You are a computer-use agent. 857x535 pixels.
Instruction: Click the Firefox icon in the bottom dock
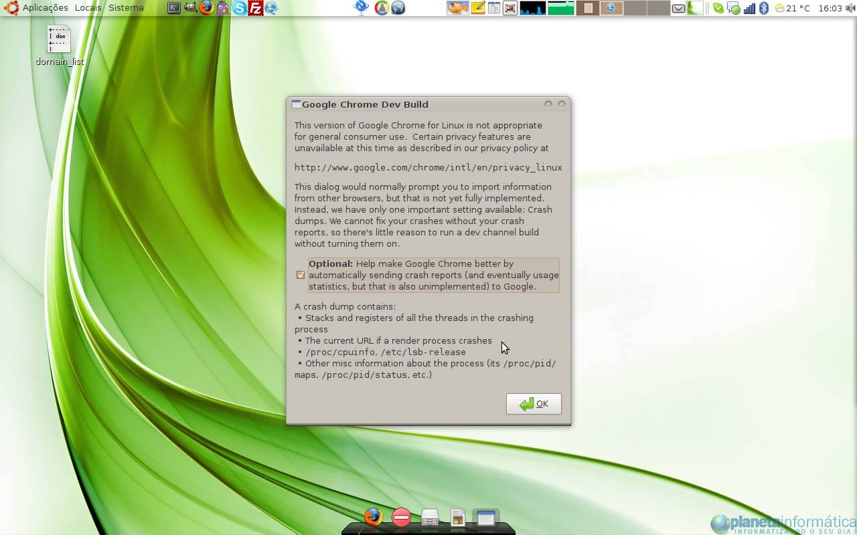pyautogui.click(x=373, y=517)
